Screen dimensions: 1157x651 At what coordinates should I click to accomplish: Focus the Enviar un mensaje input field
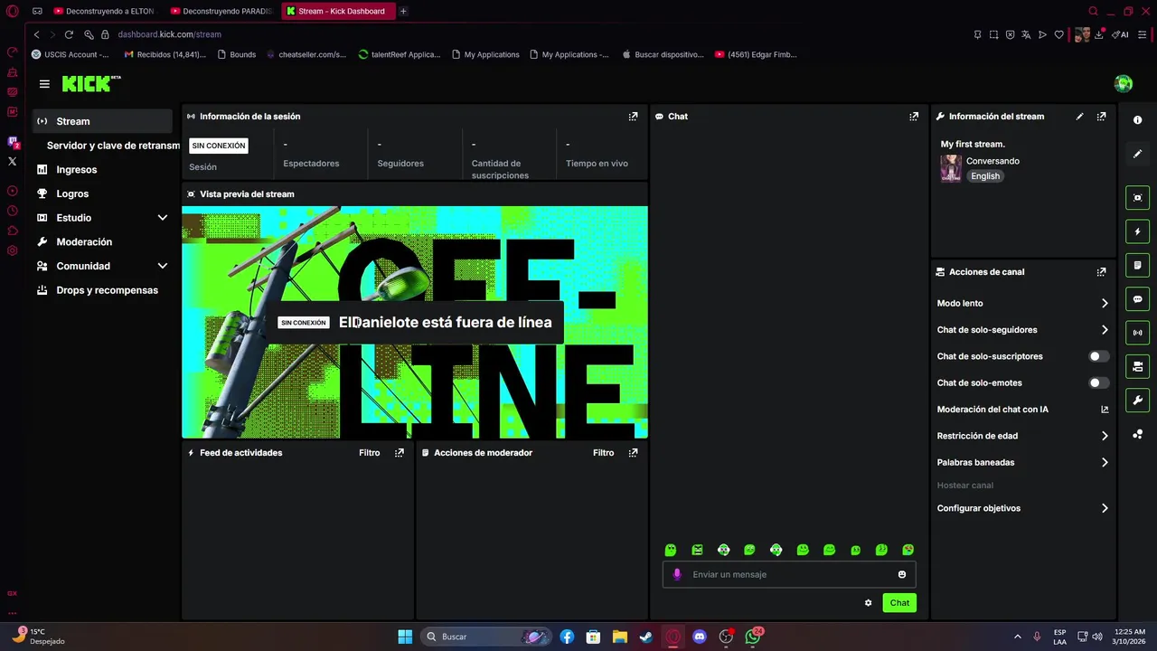click(x=789, y=574)
